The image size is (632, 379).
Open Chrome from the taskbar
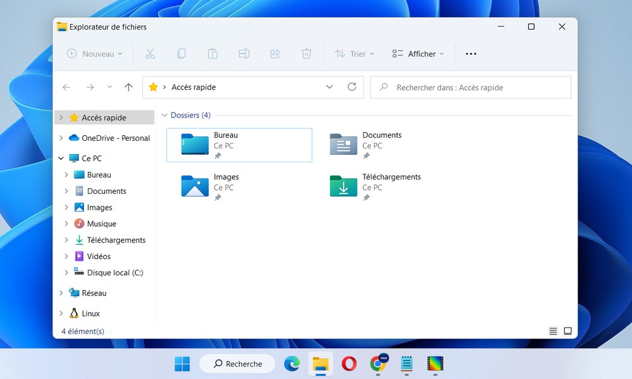point(378,364)
